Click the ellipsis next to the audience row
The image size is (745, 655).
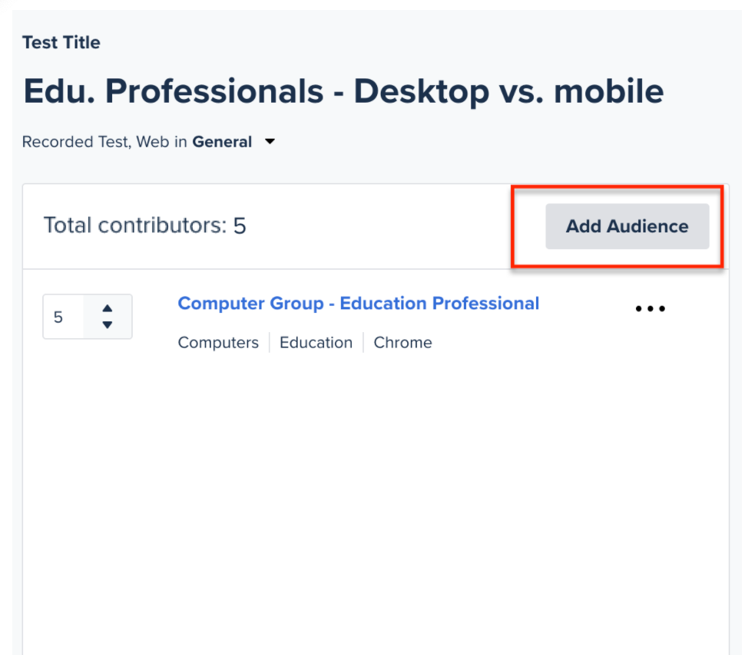coord(650,308)
